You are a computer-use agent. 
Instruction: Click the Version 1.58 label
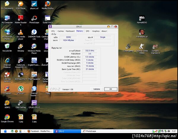[x=68, y=89]
